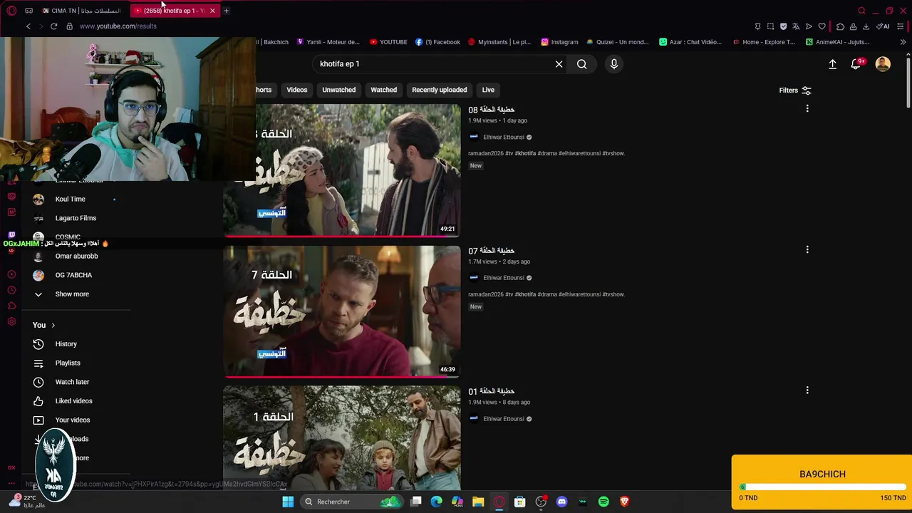This screenshot has height=513, width=912.
Task: Open options menu for الحلقة 07 video
Action: coord(807,250)
